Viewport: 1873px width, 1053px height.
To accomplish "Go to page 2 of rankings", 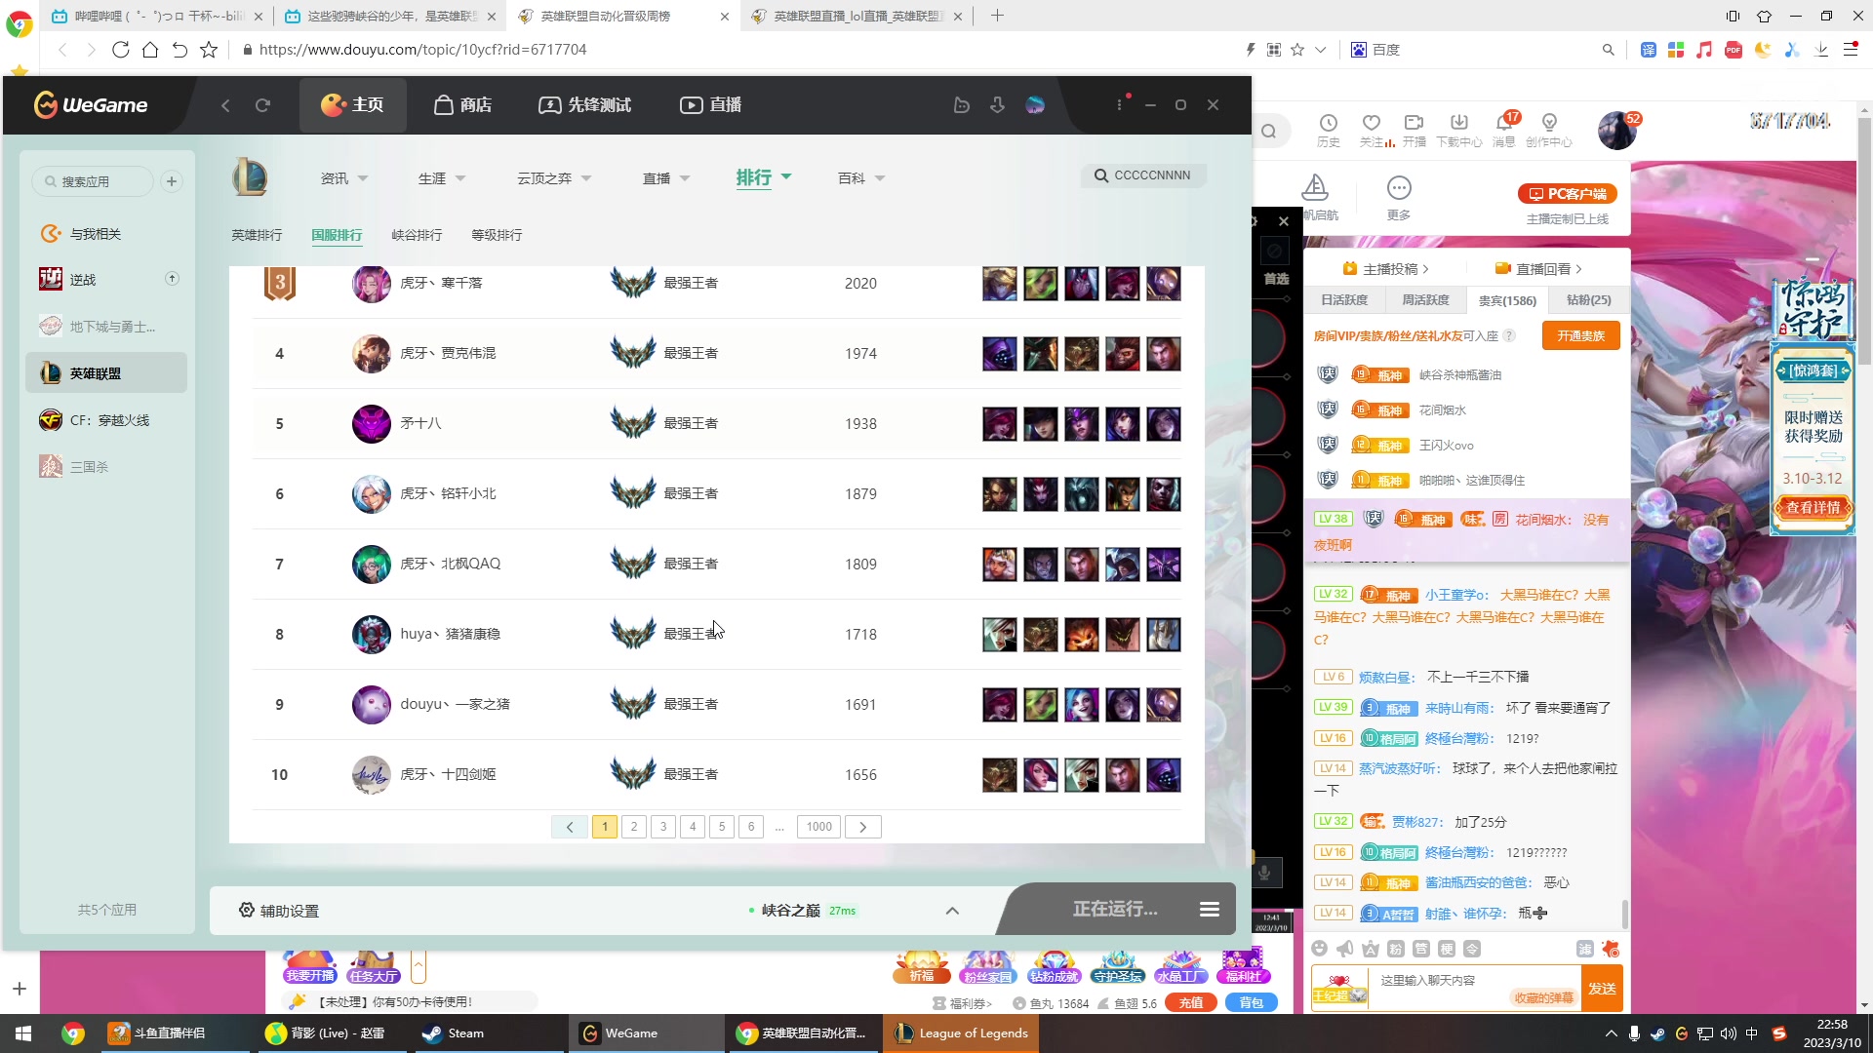I will point(634,827).
